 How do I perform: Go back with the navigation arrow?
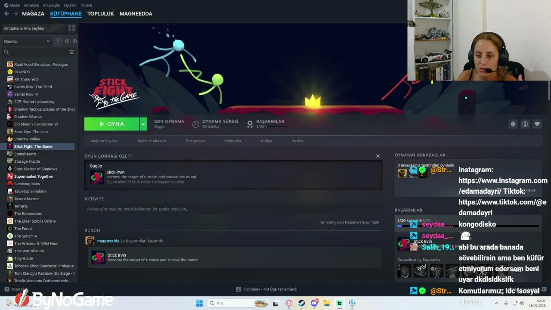[6, 13]
